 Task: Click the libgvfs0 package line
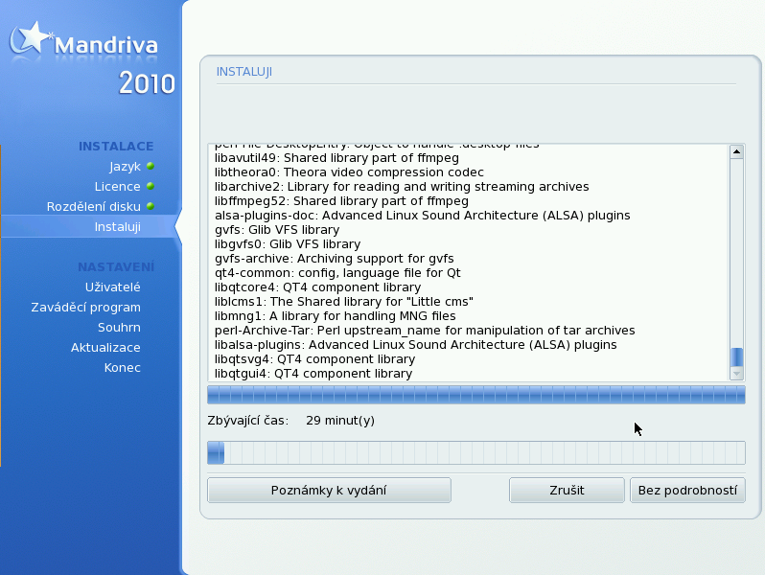point(288,243)
